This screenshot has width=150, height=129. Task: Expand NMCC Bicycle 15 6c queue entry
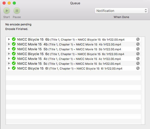tap(9, 54)
